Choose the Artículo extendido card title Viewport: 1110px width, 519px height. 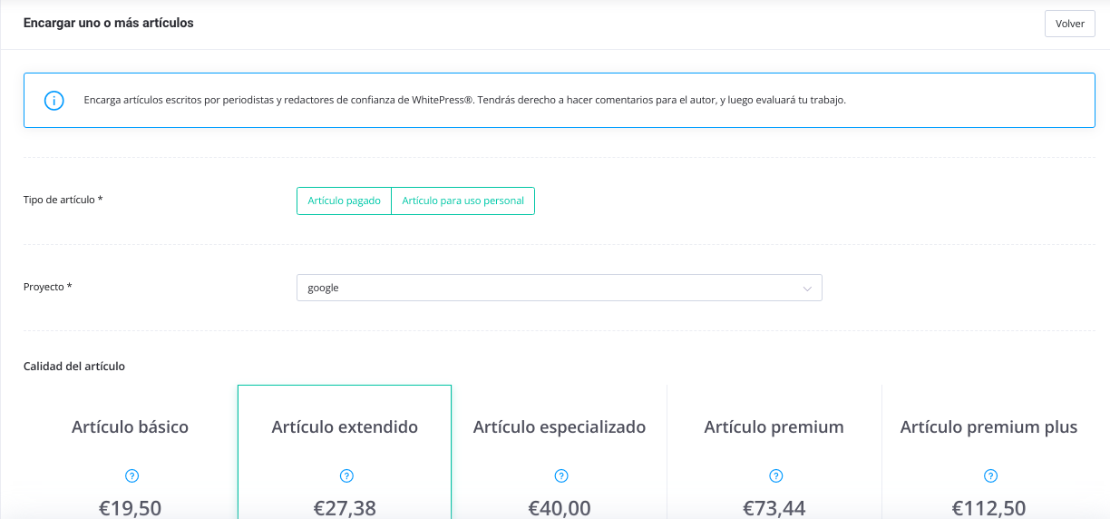345,426
